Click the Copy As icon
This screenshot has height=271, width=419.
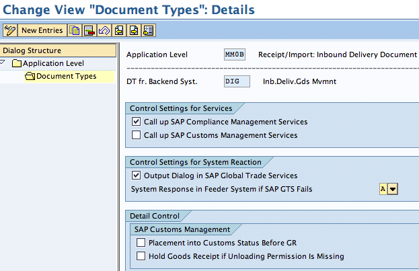coord(75,30)
